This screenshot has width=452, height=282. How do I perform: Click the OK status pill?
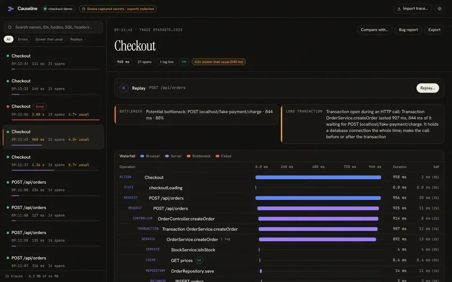click(x=184, y=62)
